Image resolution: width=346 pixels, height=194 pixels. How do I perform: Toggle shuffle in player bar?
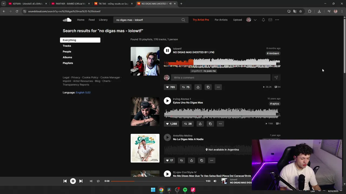[x=91, y=181]
